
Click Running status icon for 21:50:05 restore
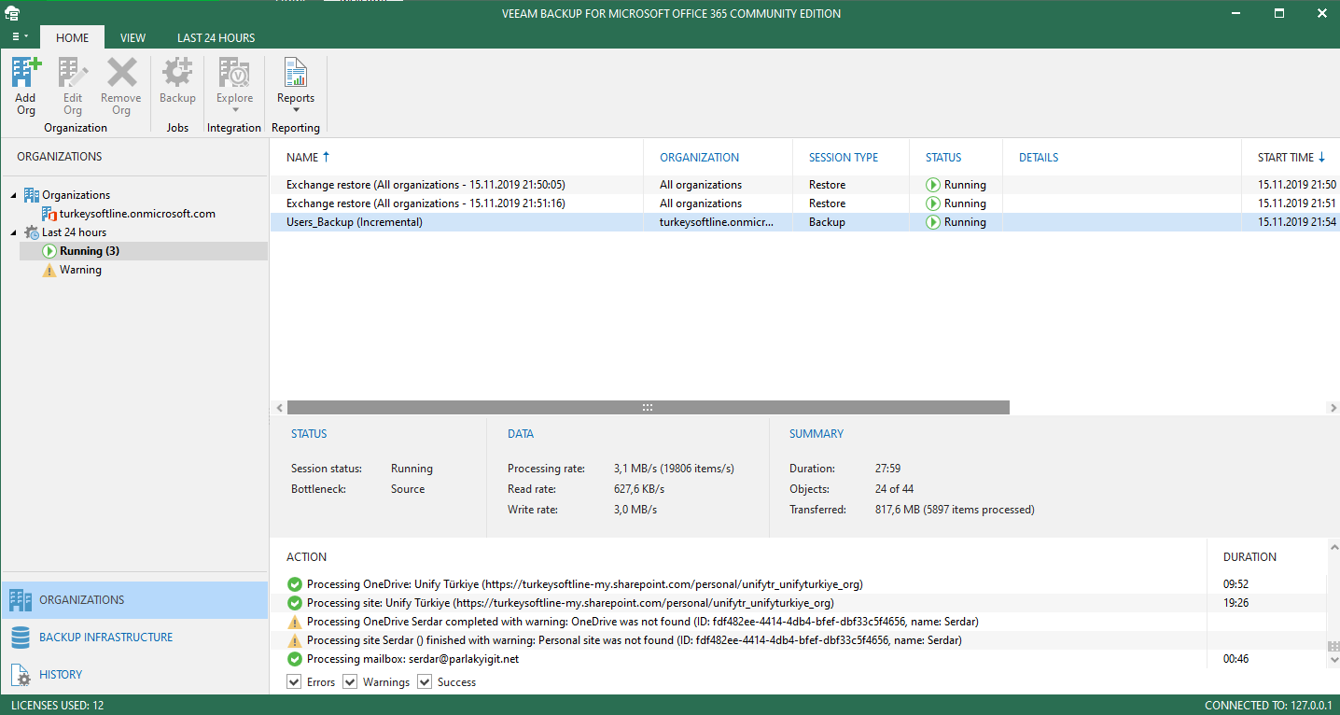pos(933,185)
